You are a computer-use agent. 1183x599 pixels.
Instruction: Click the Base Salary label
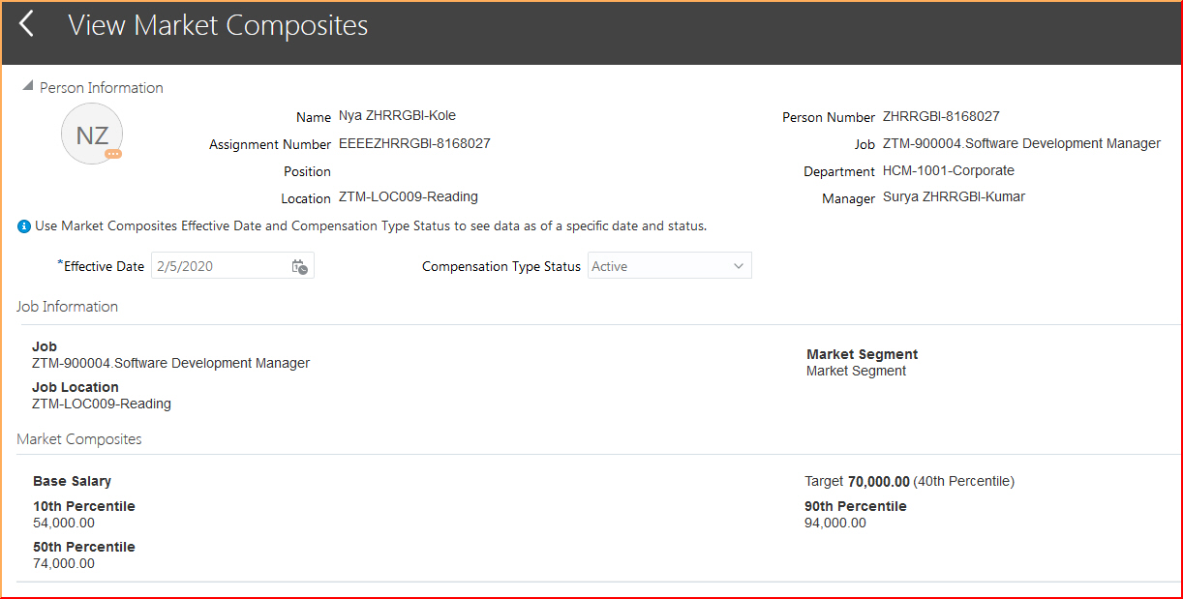(x=72, y=481)
